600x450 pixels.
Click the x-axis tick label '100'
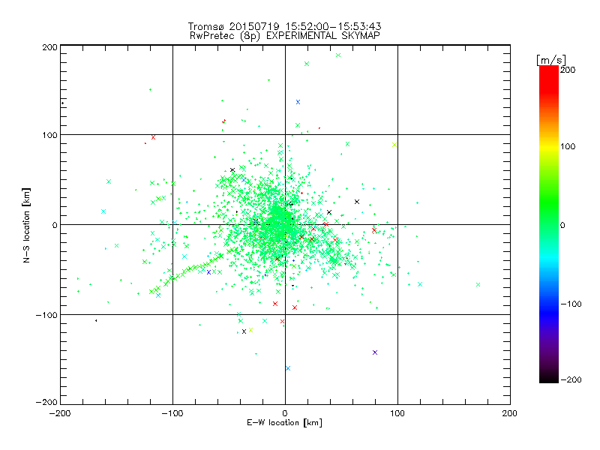[397, 413]
